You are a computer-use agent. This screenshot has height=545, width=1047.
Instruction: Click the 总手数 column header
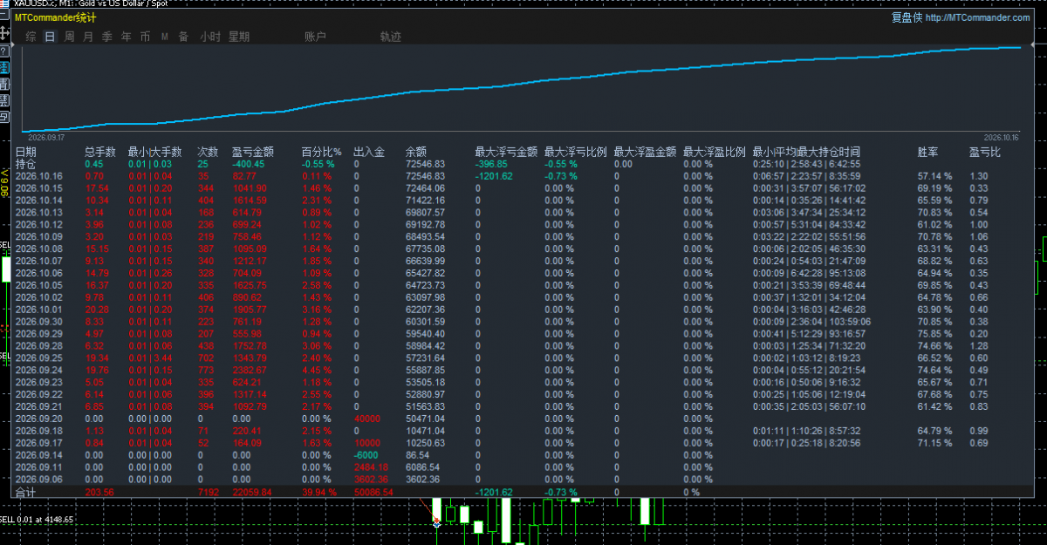(99, 152)
